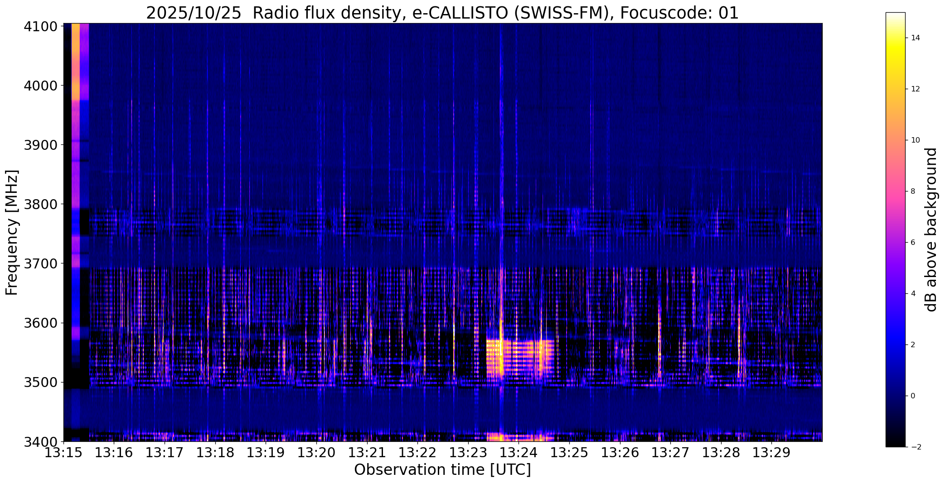The width and height of the screenshot is (945, 483).
Task: Click the 13:24 time tick label
Action: [519, 453]
